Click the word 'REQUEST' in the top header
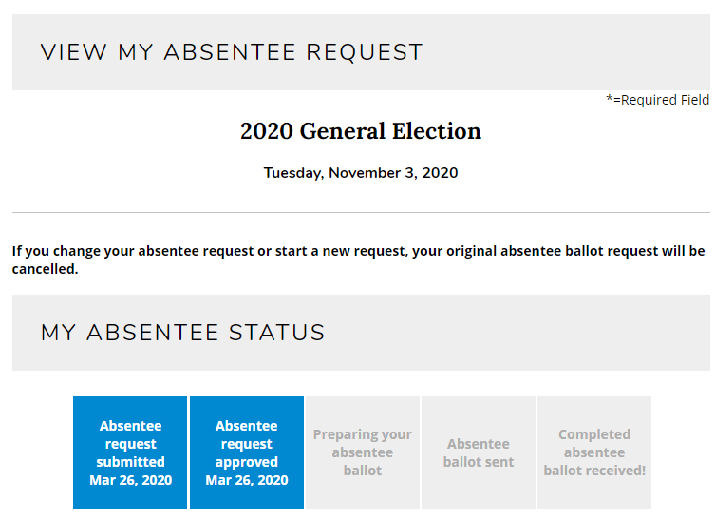 coord(365,52)
